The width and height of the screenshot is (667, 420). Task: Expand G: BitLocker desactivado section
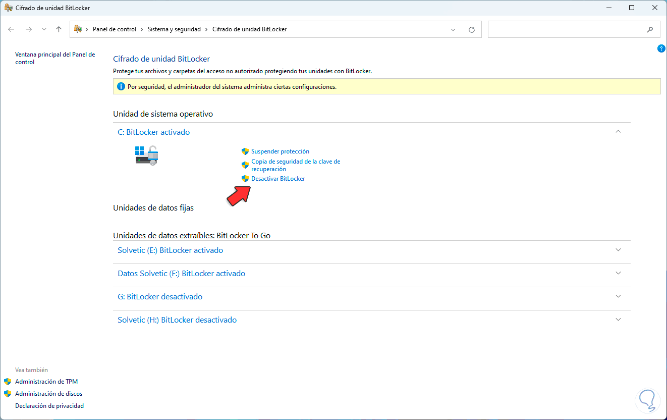click(x=619, y=296)
